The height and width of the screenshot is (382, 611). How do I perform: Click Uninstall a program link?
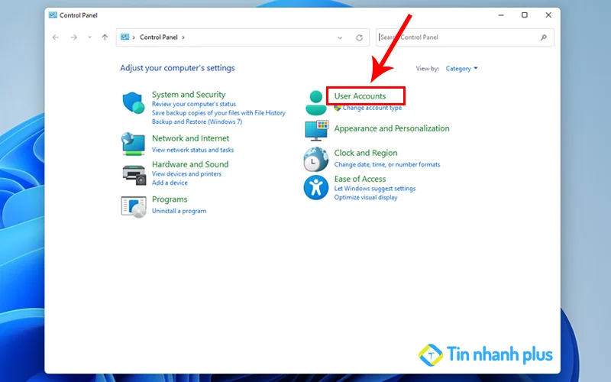tap(179, 211)
